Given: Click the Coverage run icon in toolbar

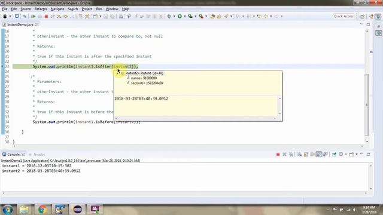Looking at the screenshot, I should pos(190,16).
